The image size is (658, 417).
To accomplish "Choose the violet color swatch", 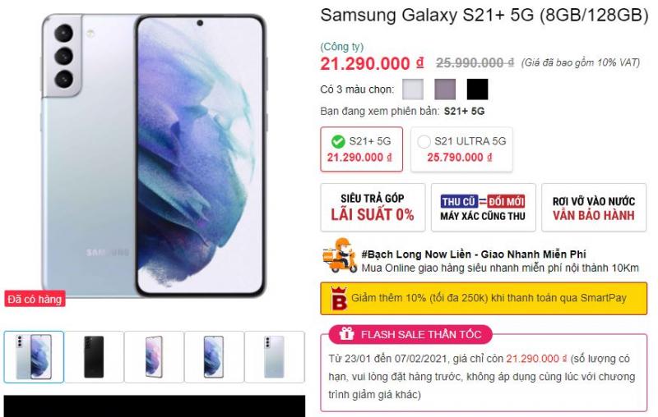I will (445, 89).
